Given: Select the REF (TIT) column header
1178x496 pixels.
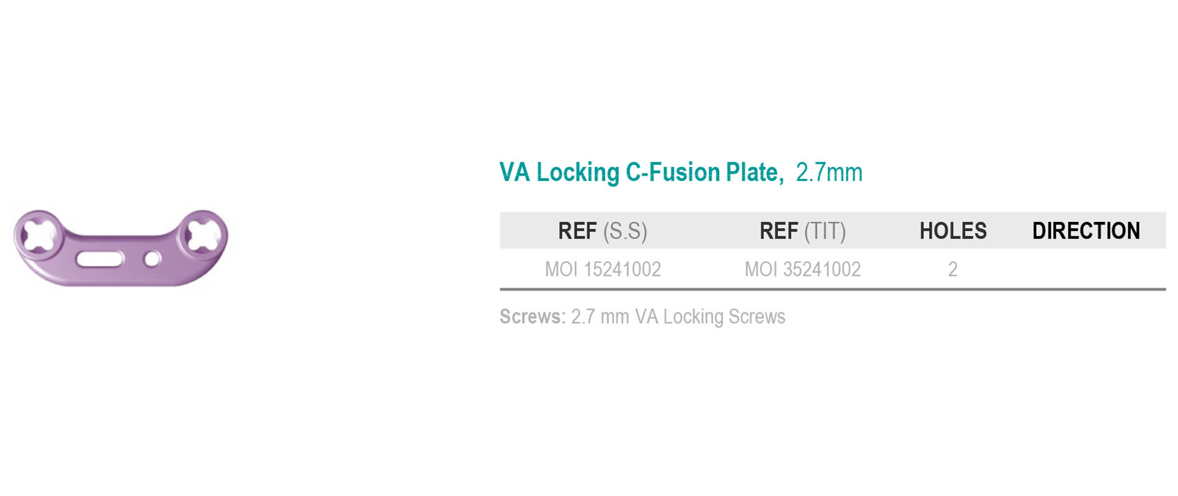Looking at the screenshot, I should [803, 231].
